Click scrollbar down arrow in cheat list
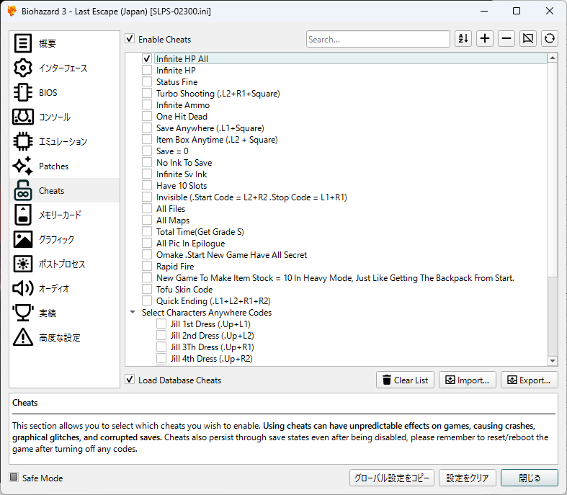This screenshot has width=567, height=495. pos(553,361)
